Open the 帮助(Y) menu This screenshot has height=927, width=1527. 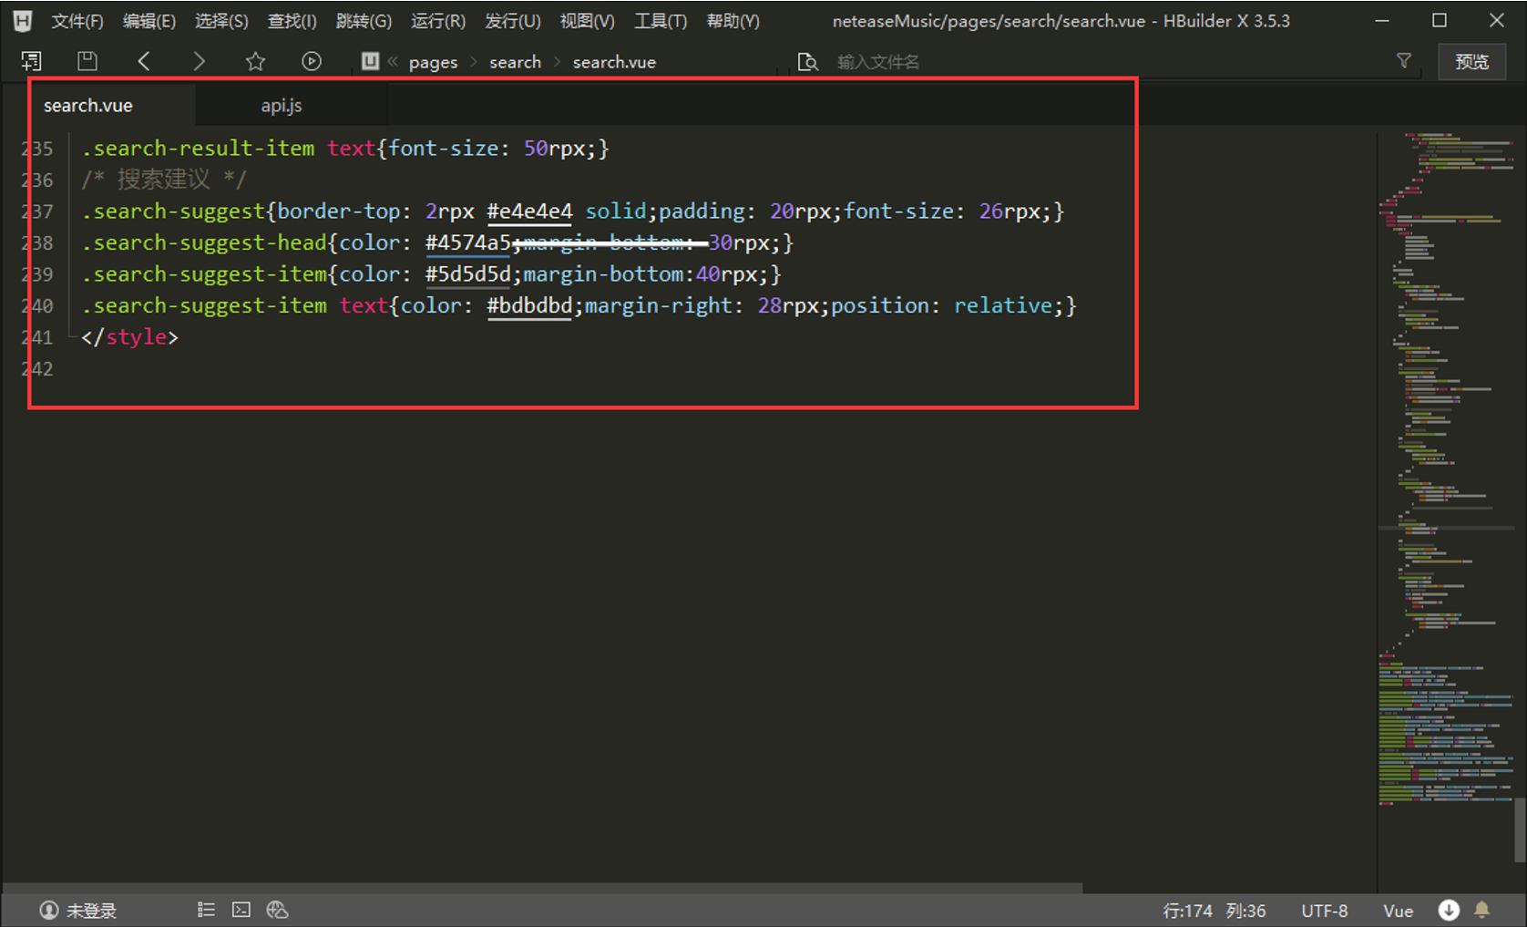point(733,21)
